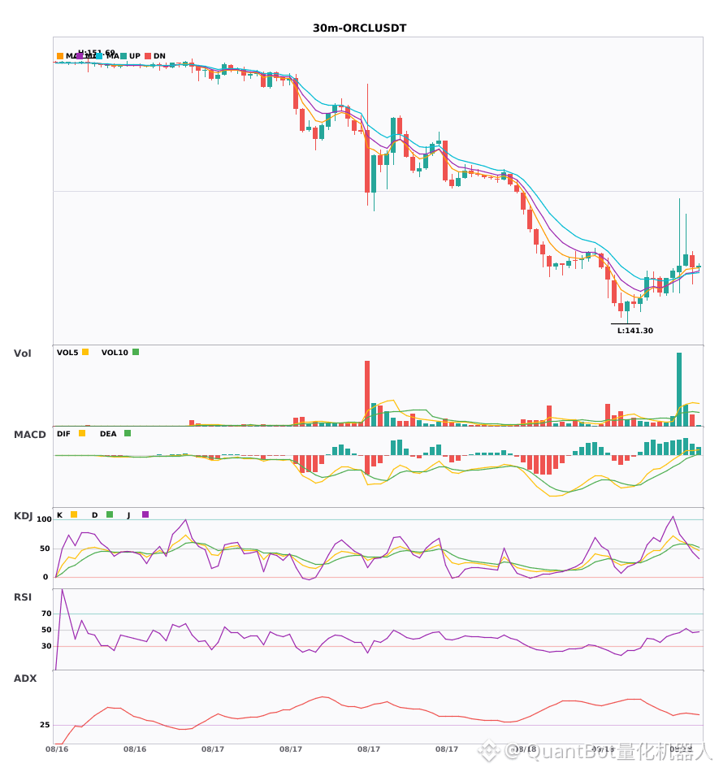This screenshot has height=772, width=719.
Task: Click the DN legend text label
Action: click(x=159, y=56)
